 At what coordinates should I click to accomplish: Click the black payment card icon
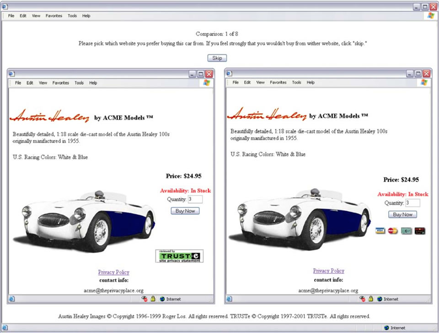point(420,231)
